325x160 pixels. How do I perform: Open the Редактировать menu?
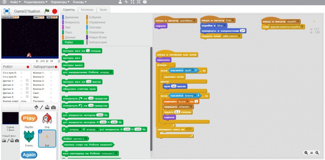[36, 2]
